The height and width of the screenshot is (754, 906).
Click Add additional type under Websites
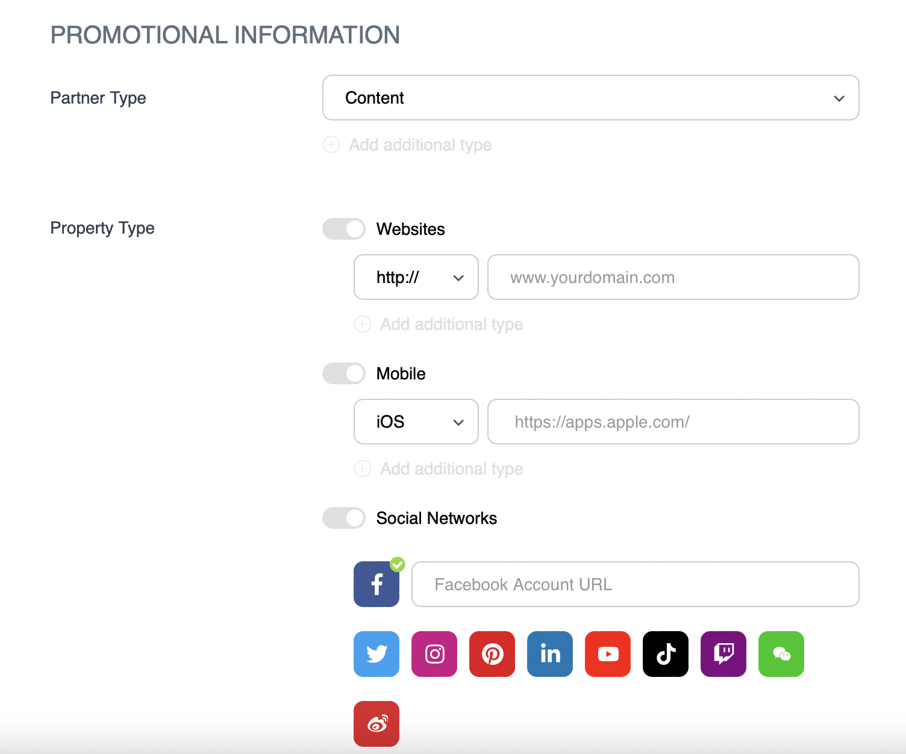click(439, 324)
